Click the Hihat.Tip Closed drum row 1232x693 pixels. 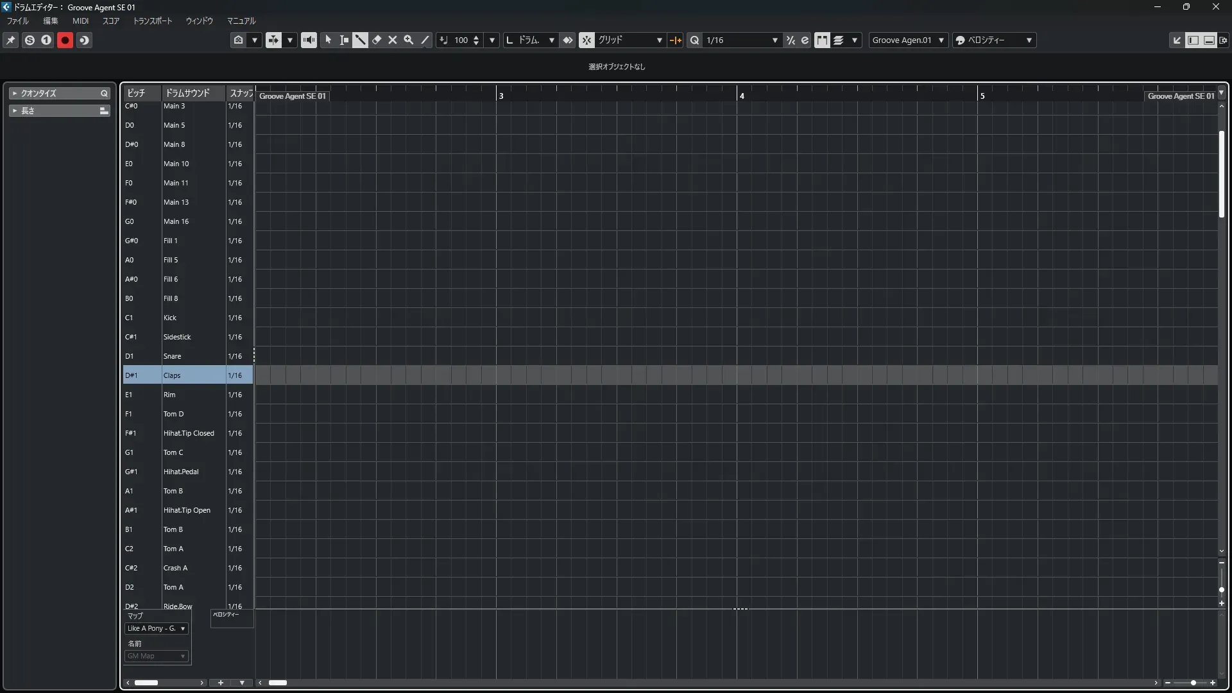(x=188, y=433)
